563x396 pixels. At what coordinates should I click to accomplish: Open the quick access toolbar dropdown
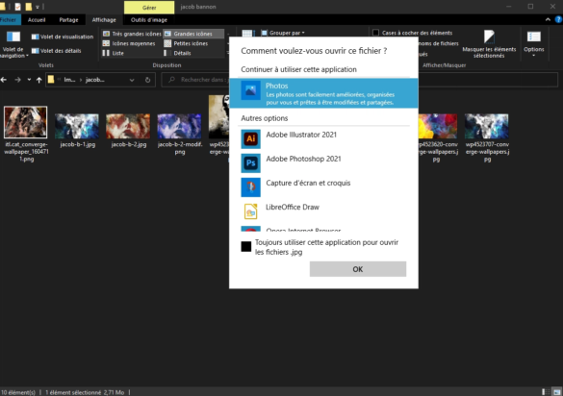coord(37,7)
